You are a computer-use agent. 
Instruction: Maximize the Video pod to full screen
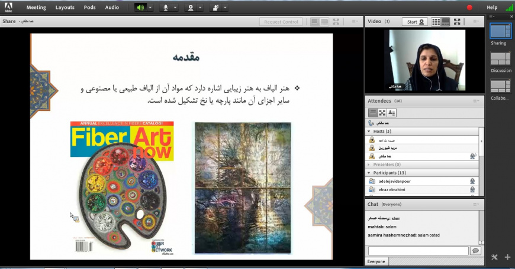pos(457,22)
